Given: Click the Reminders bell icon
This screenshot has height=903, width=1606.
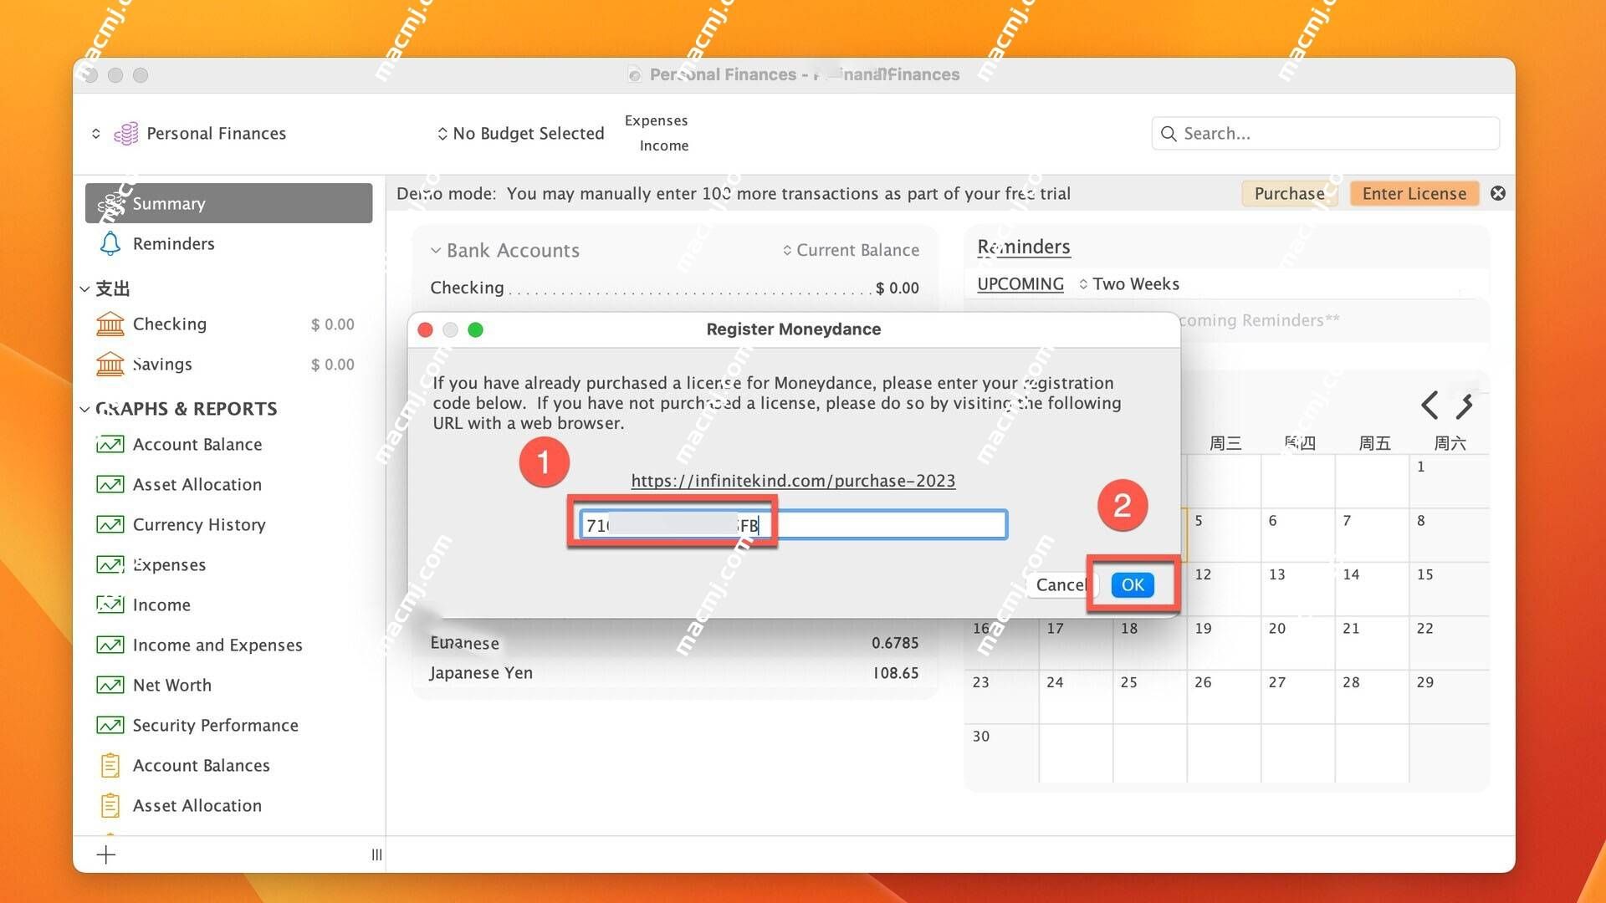Looking at the screenshot, I should pyautogui.click(x=110, y=243).
